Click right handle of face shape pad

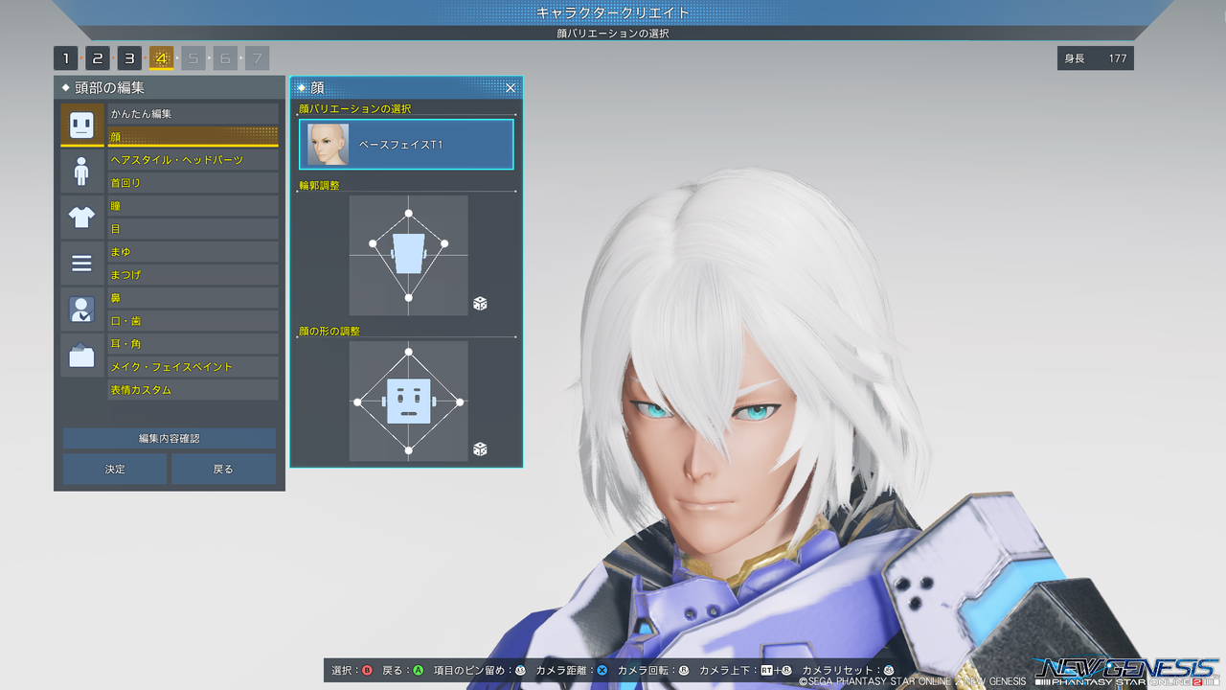tap(460, 402)
